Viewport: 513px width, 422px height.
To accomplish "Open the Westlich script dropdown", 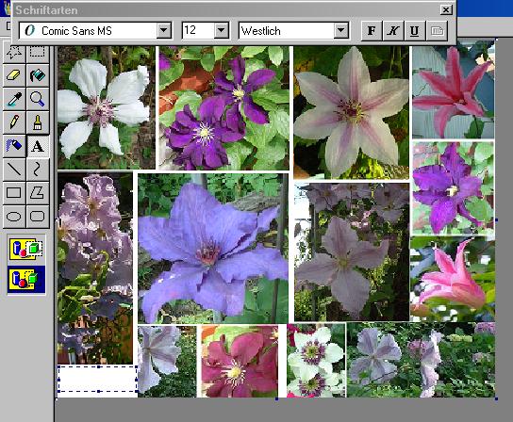I will click(341, 31).
